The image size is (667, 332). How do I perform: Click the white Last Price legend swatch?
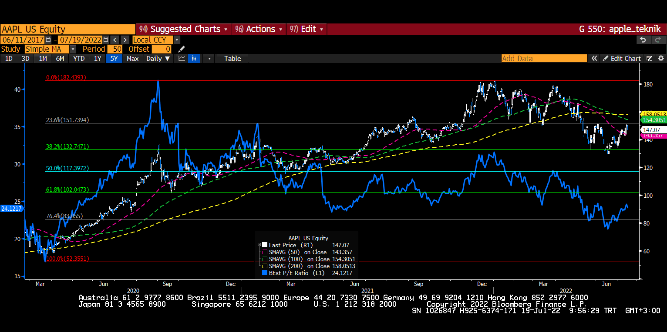click(x=265, y=245)
